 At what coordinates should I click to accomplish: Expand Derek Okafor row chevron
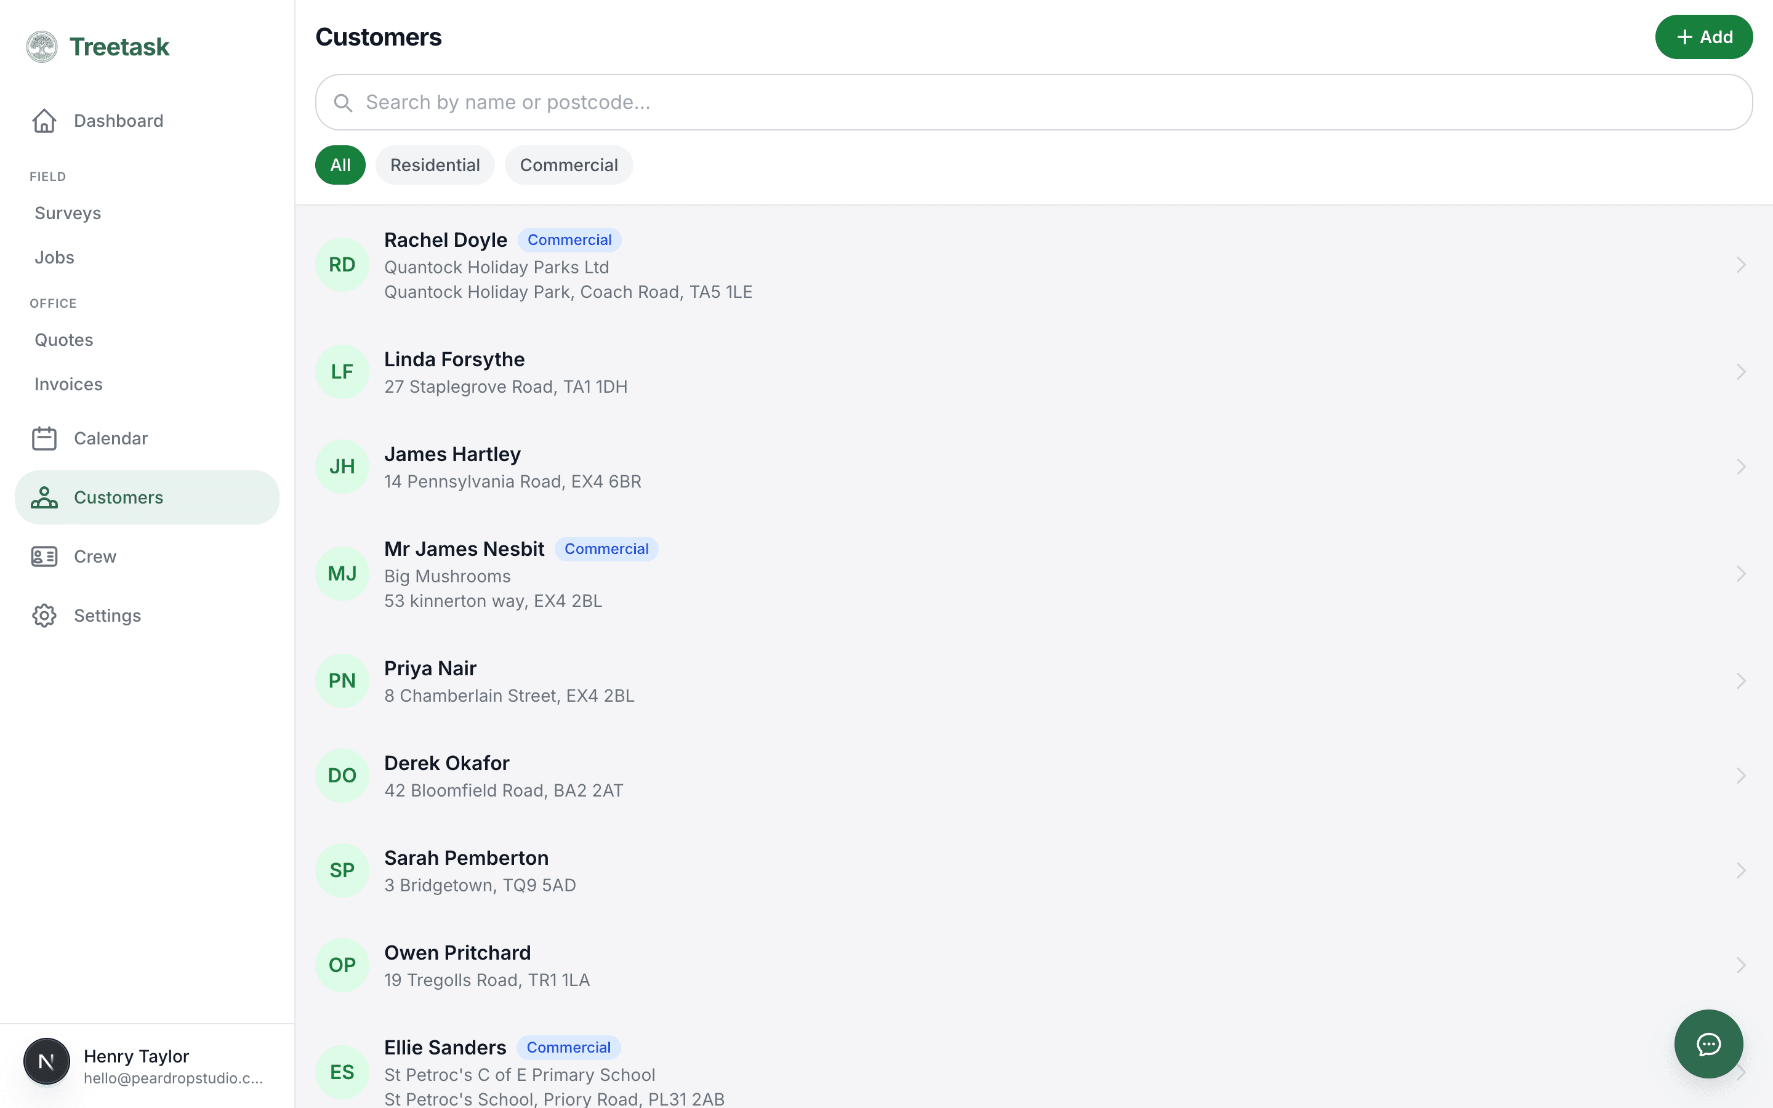click(x=1742, y=776)
